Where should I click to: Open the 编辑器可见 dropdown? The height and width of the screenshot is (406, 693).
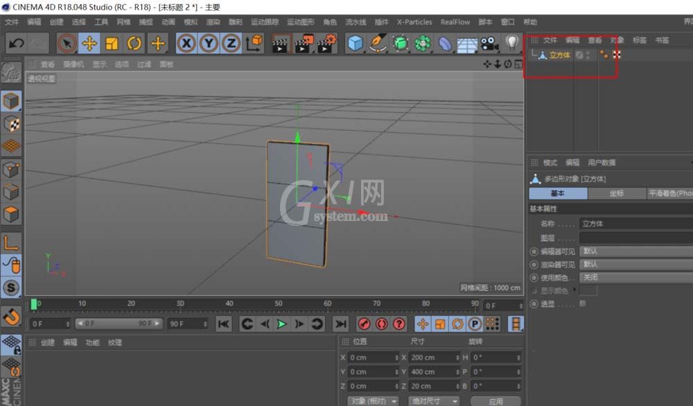point(636,251)
